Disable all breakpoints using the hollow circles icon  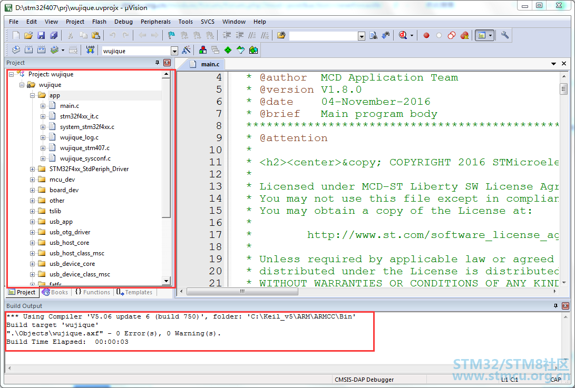452,36
